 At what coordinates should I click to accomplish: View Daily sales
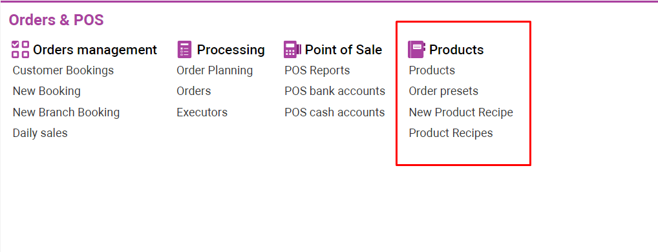pyautogui.click(x=40, y=133)
